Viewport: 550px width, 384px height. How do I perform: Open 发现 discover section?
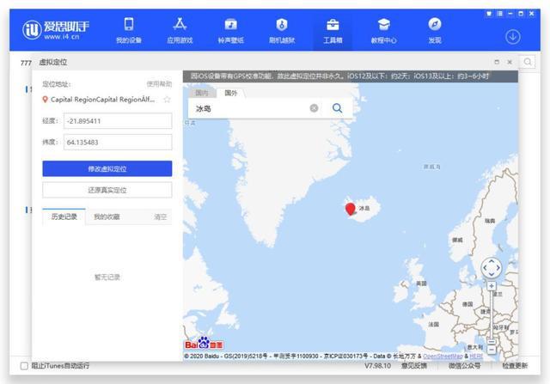(435, 29)
